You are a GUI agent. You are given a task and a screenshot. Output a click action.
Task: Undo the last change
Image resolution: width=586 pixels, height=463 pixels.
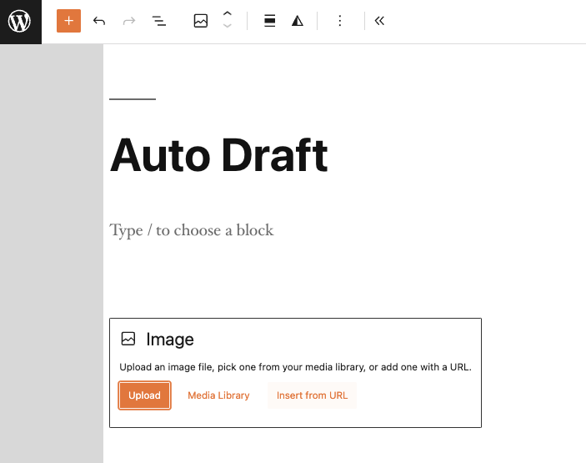(99, 22)
